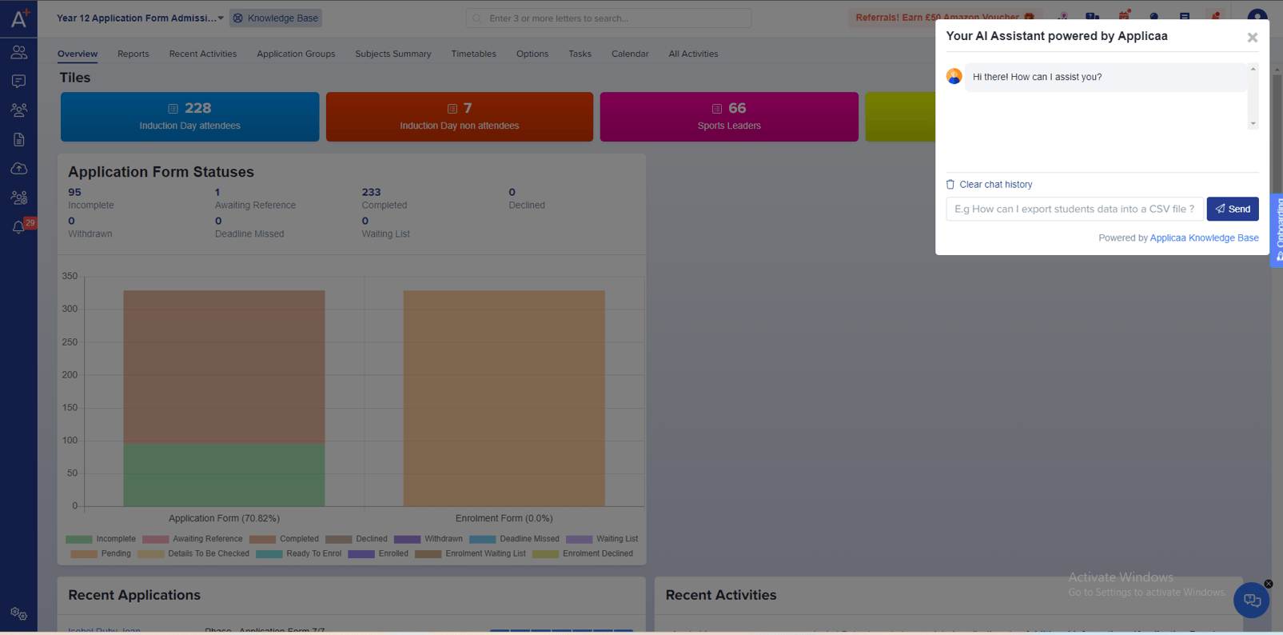
Task: Click the cloud upload sidebar icon
Action: click(x=18, y=169)
